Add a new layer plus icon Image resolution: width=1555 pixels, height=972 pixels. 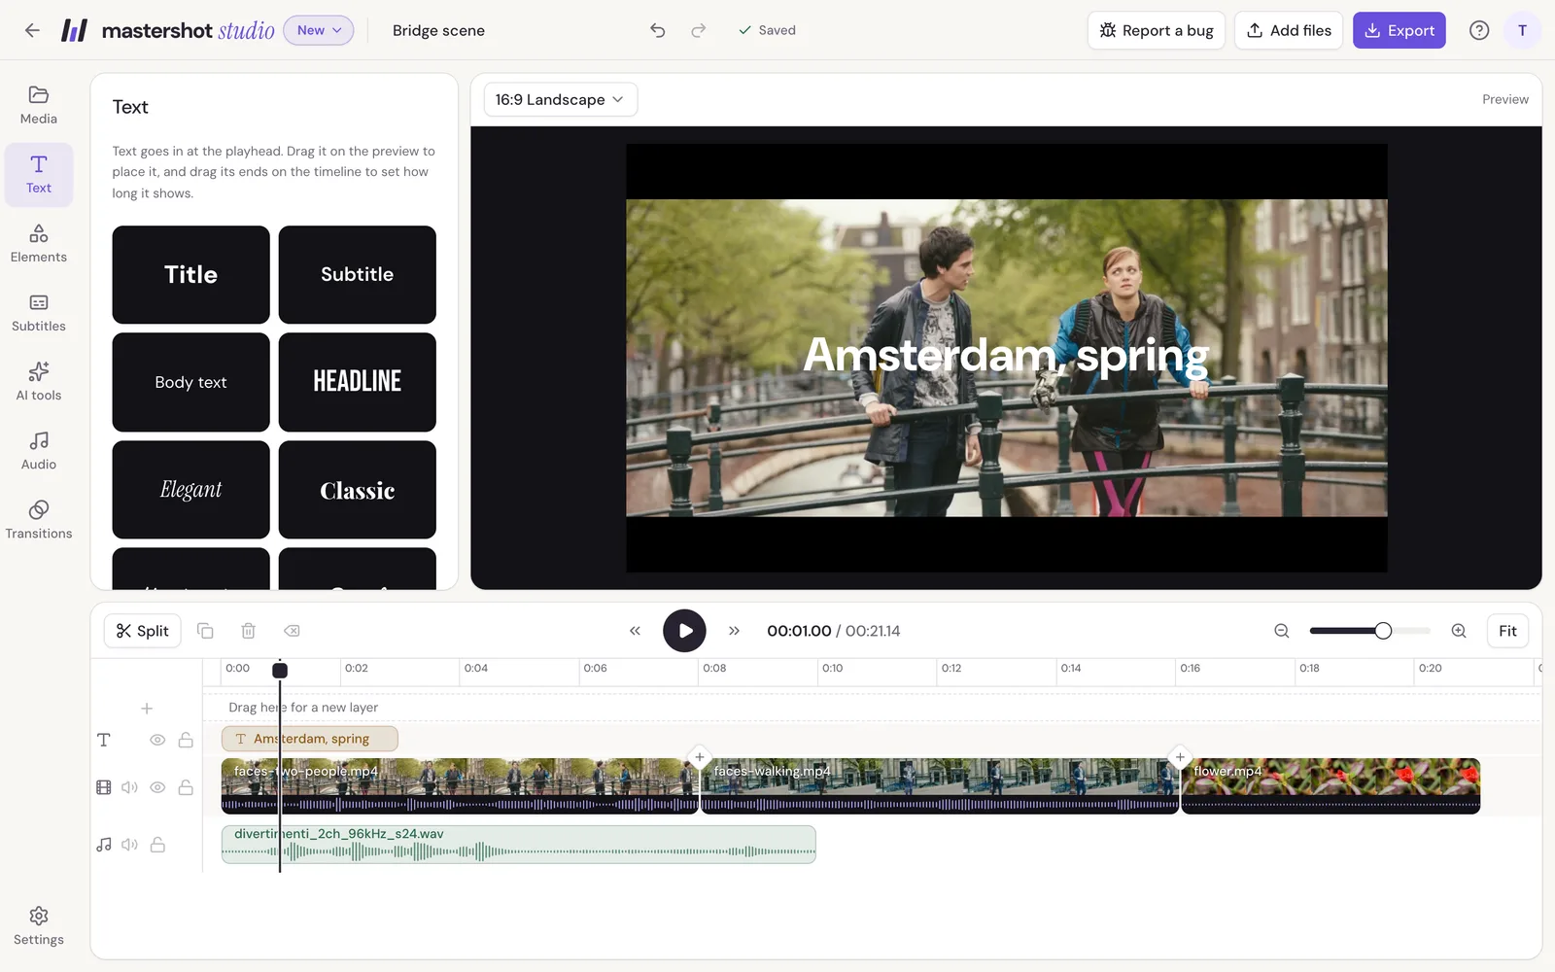point(147,709)
